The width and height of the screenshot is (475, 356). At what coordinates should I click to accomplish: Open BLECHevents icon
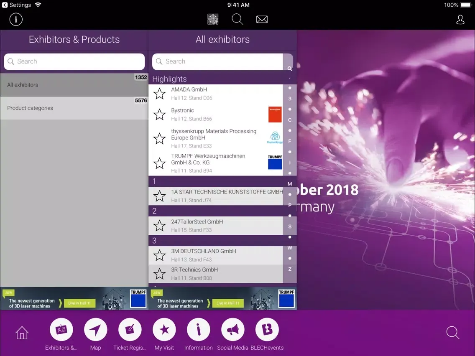(x=267, y=329)
